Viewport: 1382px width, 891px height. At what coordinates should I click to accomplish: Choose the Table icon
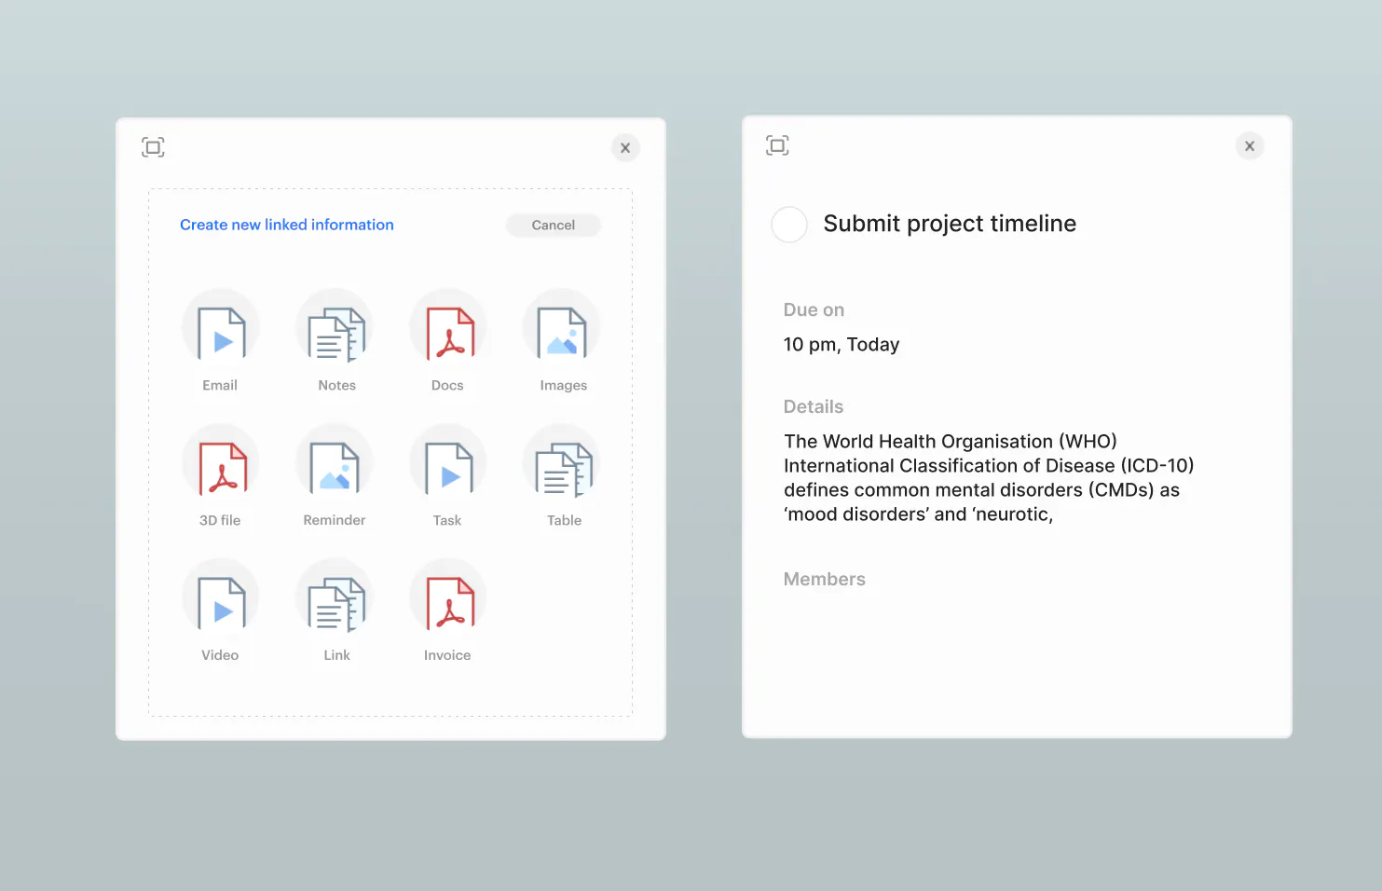point(562,462)
